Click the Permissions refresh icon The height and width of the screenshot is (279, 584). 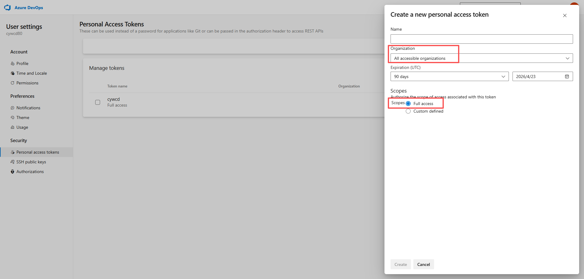pyautogui.click(x=12, y=83)
